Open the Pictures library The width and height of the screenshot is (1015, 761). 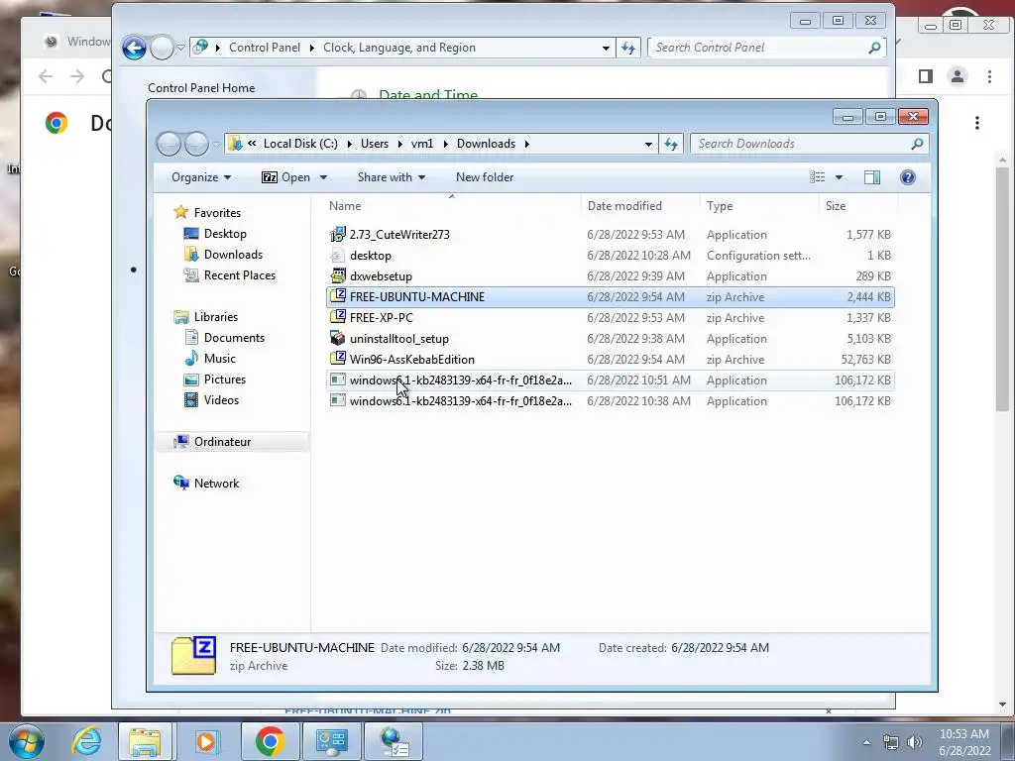click(x=225, y=379)
